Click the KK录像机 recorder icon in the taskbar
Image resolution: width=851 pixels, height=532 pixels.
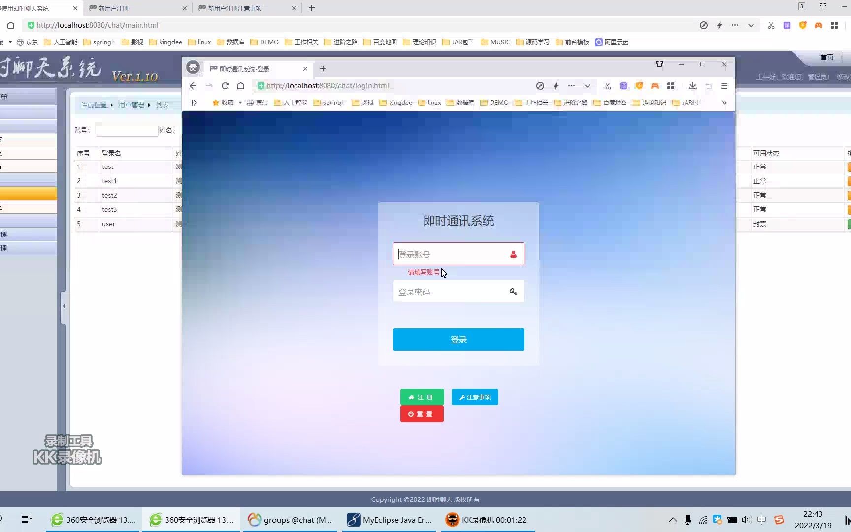click(x=451, y=520)
